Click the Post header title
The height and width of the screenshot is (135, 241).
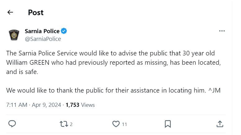click(36, 12)
